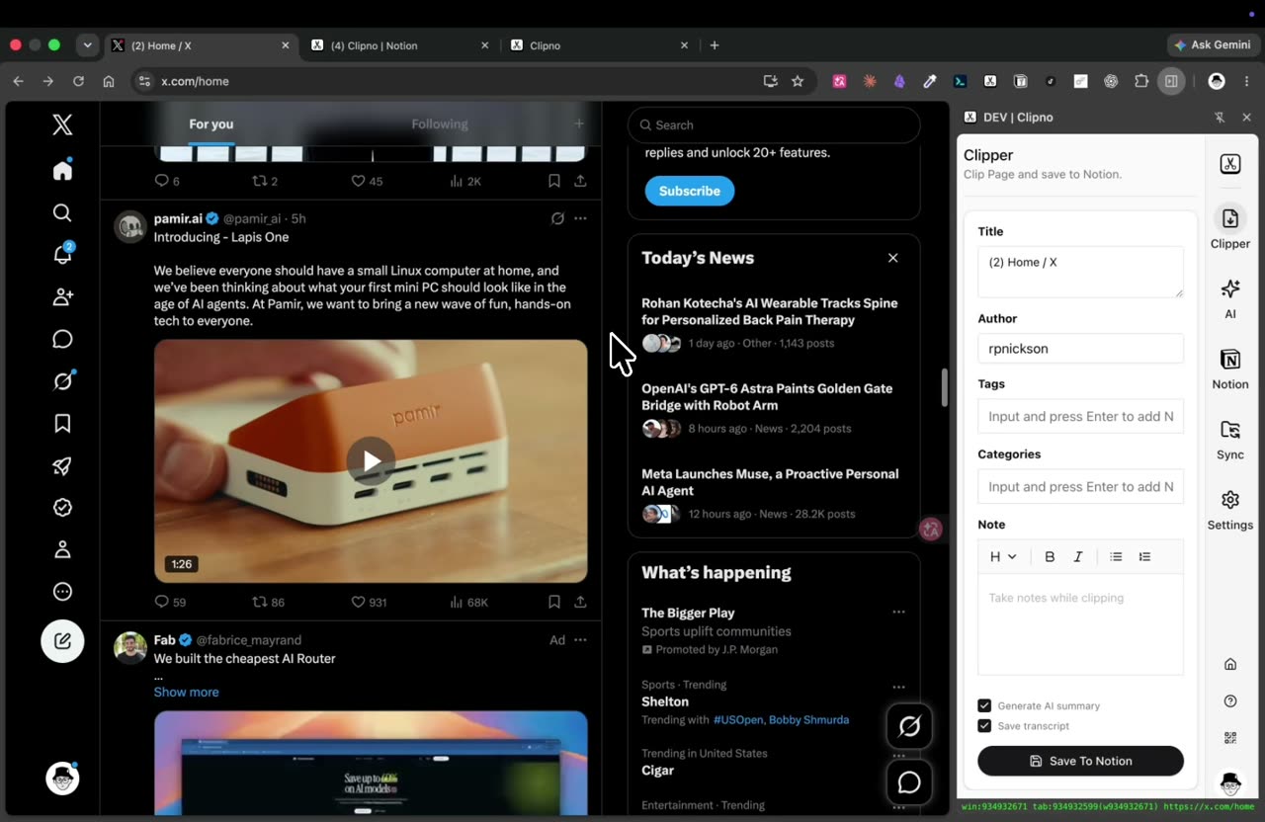Viewport: 1265px width, 822px height.
Task: Click the home icon in Clipno sidebar
Action: click(x=1230, y=664)
